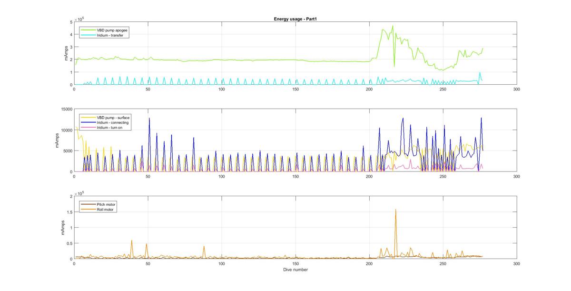Select 'VBD pump - surface' legend entry
The width and height of the screenshot is (571, 291).
coord(113,117)
